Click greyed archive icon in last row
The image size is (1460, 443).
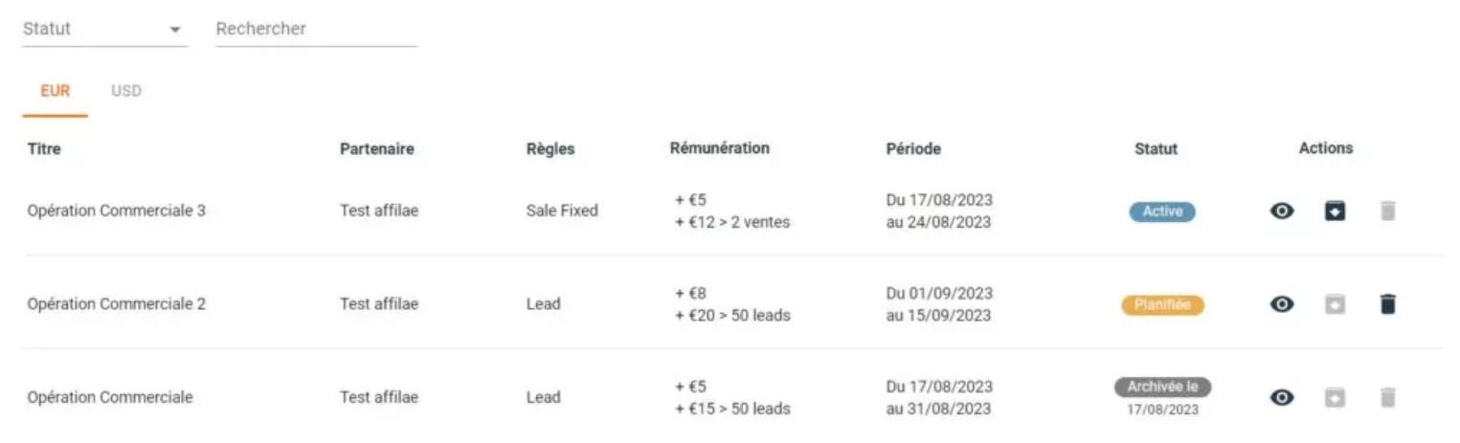1335,397
